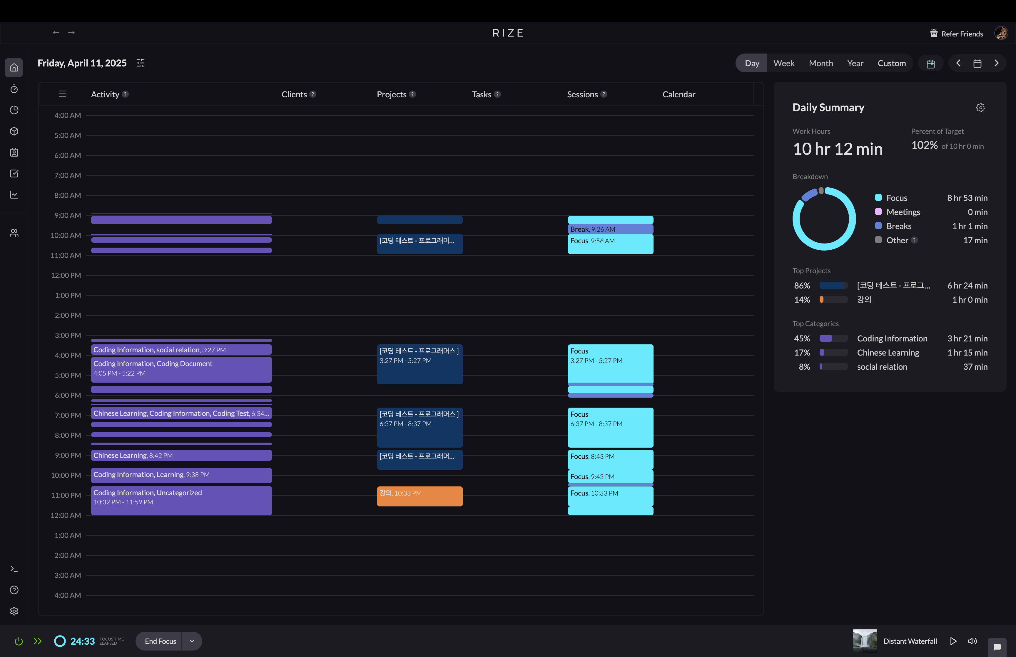Click the End Focus button

(x=160, y=641)
